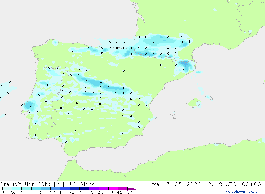Click the Mallorca island on the map

click(x=194, y=103)
